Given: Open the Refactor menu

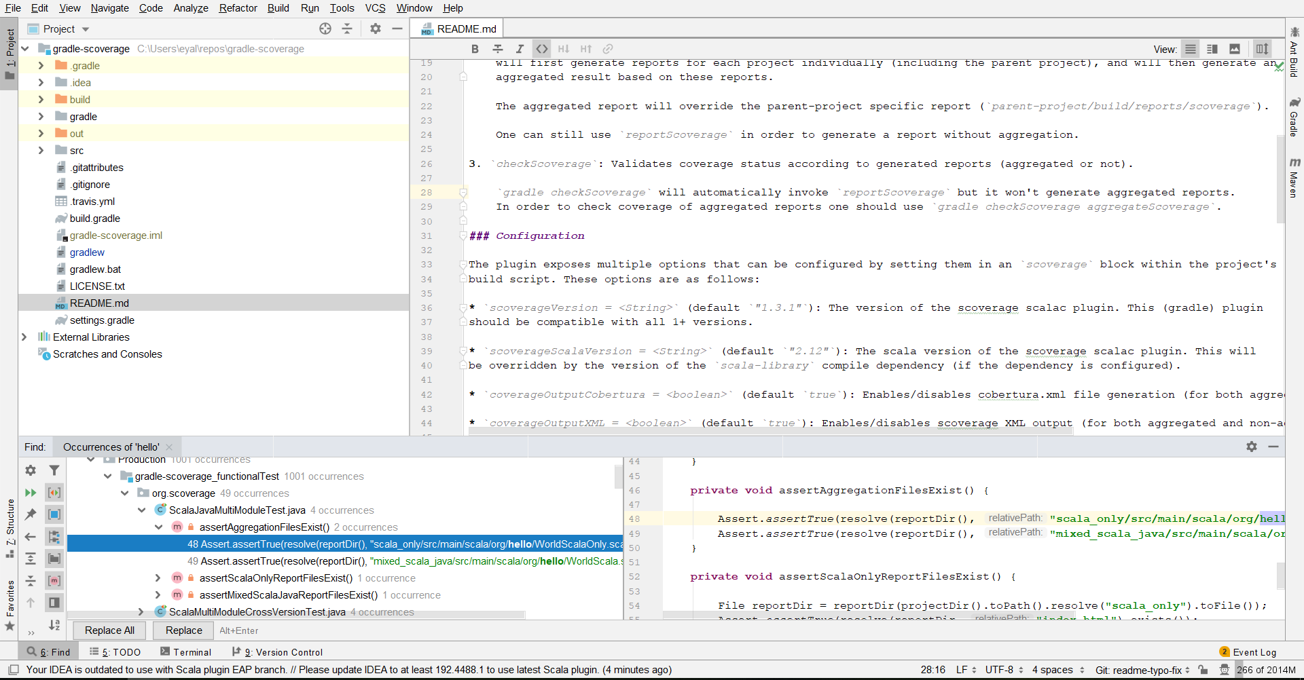Looking at the screenshot, I should pos(238,8).
